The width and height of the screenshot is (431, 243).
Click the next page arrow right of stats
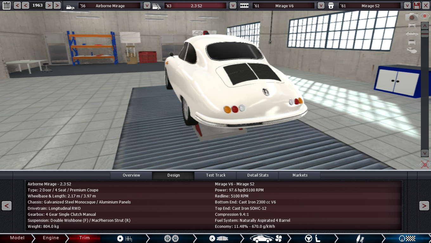point(424,206)
